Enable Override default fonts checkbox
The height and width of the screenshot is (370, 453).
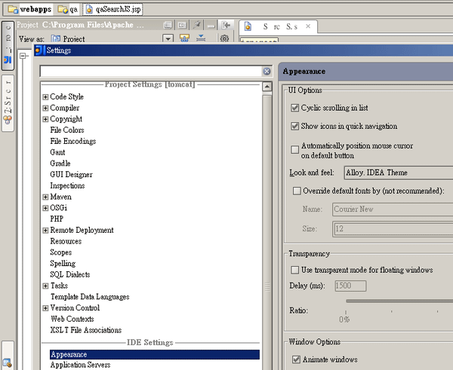pos(297,191)
